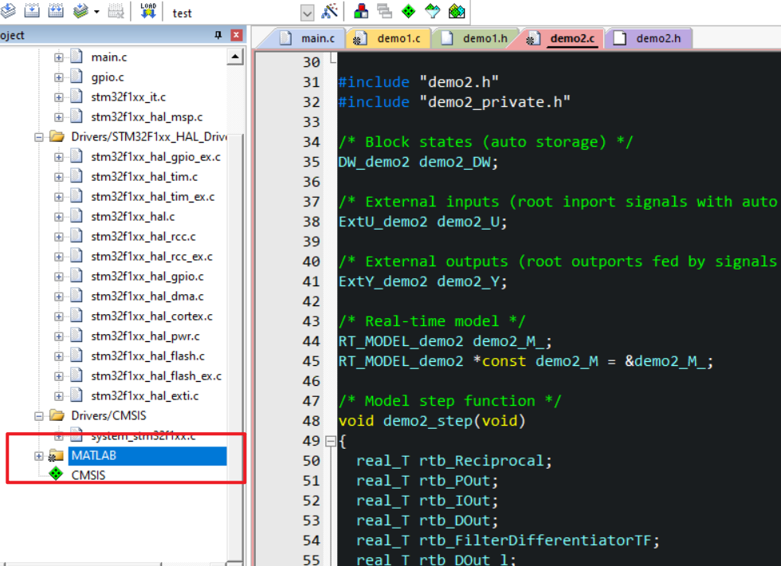This screenshot has width=781, height=566.
Task: Open the Pack Installer icon
Action: pyautogui.click(x=457, y=11)
